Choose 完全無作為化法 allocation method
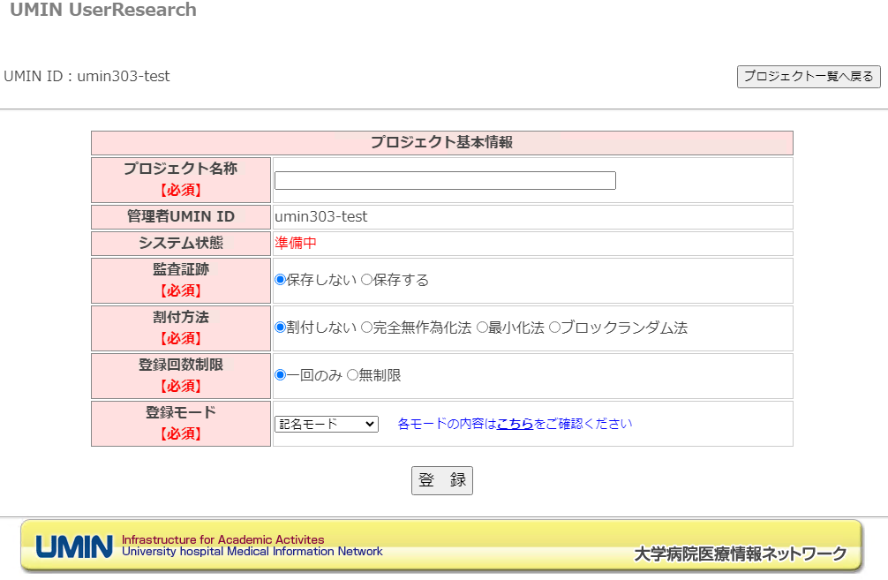This screenshot has height=580, width=888. (x=367, y=328)
